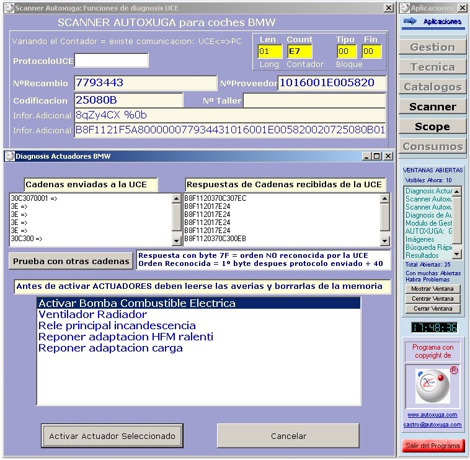Select response B8F1120370C307EC
The image size is (470, 460).
(282, 198)
